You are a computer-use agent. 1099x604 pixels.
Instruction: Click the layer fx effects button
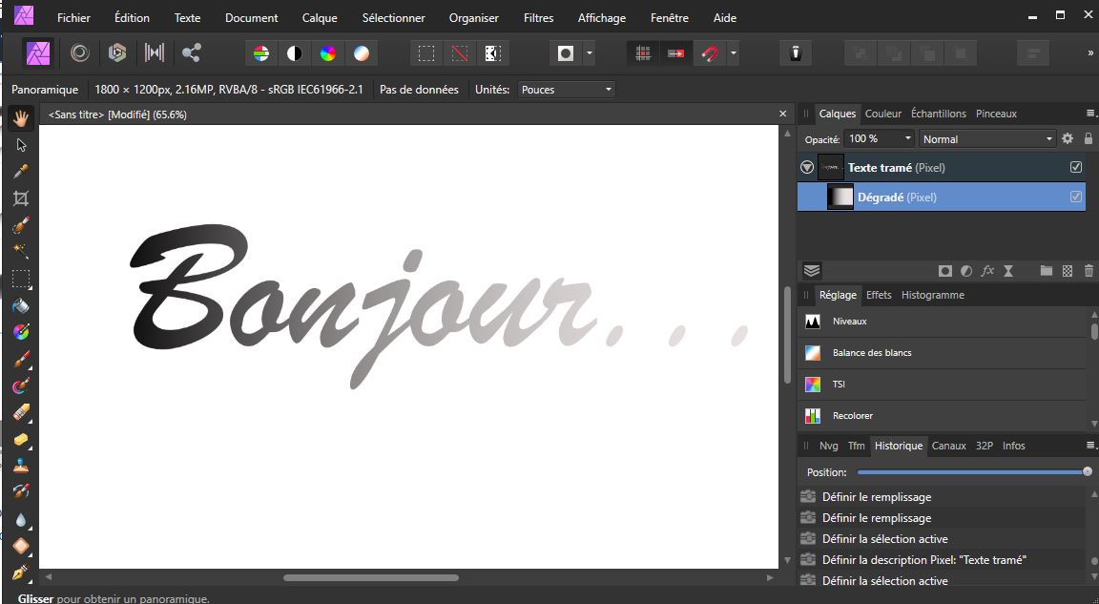(986, 270)
